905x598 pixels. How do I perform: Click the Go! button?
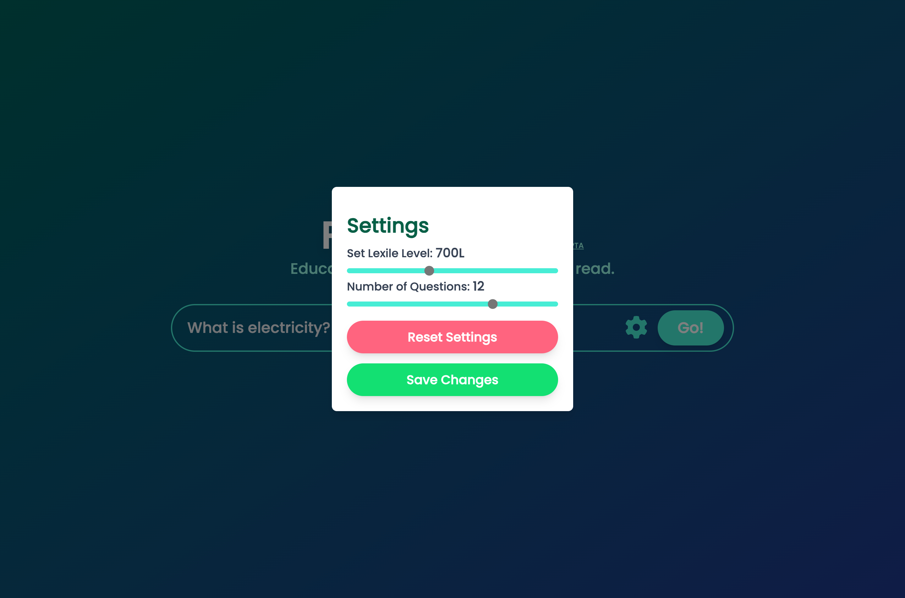click(x=691, y=328)
